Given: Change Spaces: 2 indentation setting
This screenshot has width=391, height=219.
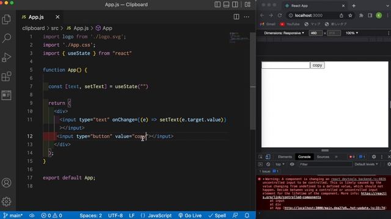Looking at the screenshot, I should click(91, 215).
